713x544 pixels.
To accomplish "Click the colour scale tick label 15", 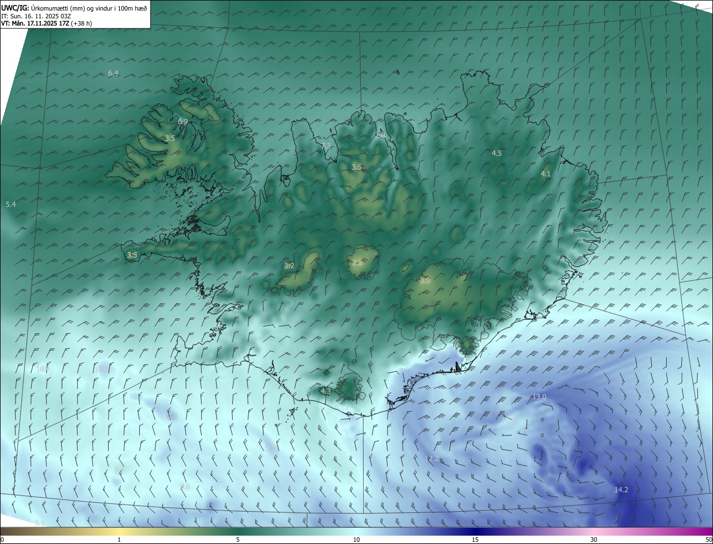I will pyautogui.click(x=475, y=540).
